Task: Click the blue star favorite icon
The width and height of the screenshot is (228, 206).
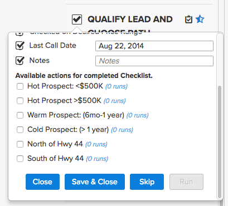Action: coord(200,19)
